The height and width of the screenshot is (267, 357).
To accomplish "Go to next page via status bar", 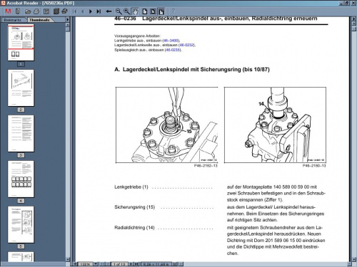I will click(x=131, y=264).
